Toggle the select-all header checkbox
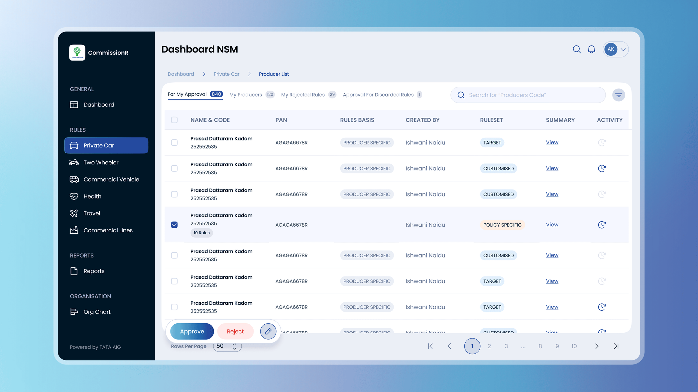This screenshot has width=698, height=392. [x=174, y=120]
